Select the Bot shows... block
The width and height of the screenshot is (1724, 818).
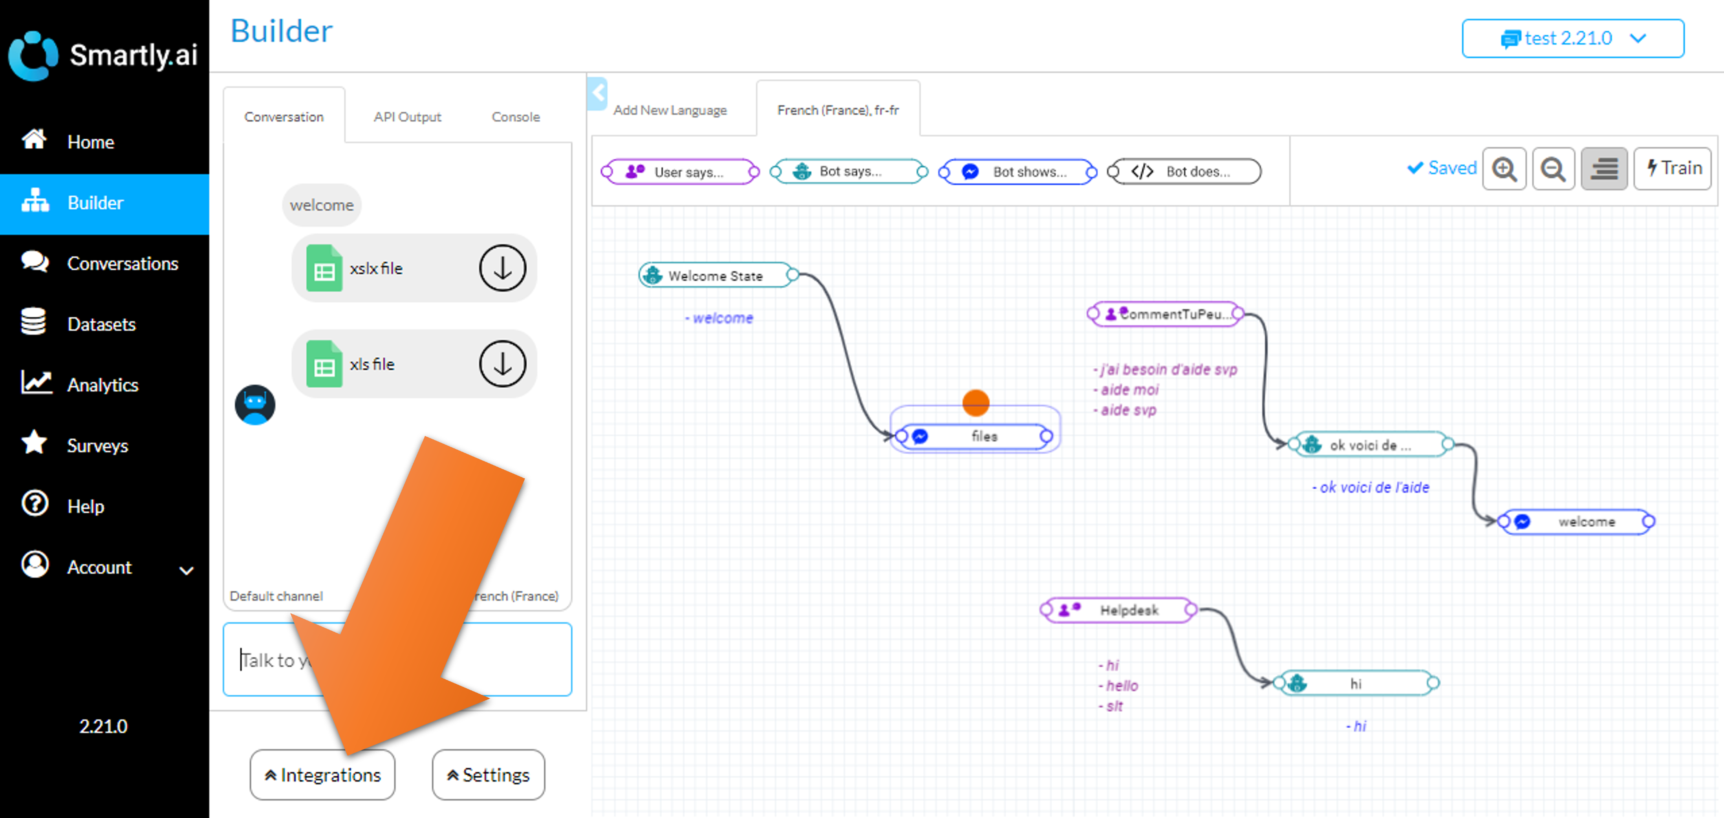[1017, 172]
